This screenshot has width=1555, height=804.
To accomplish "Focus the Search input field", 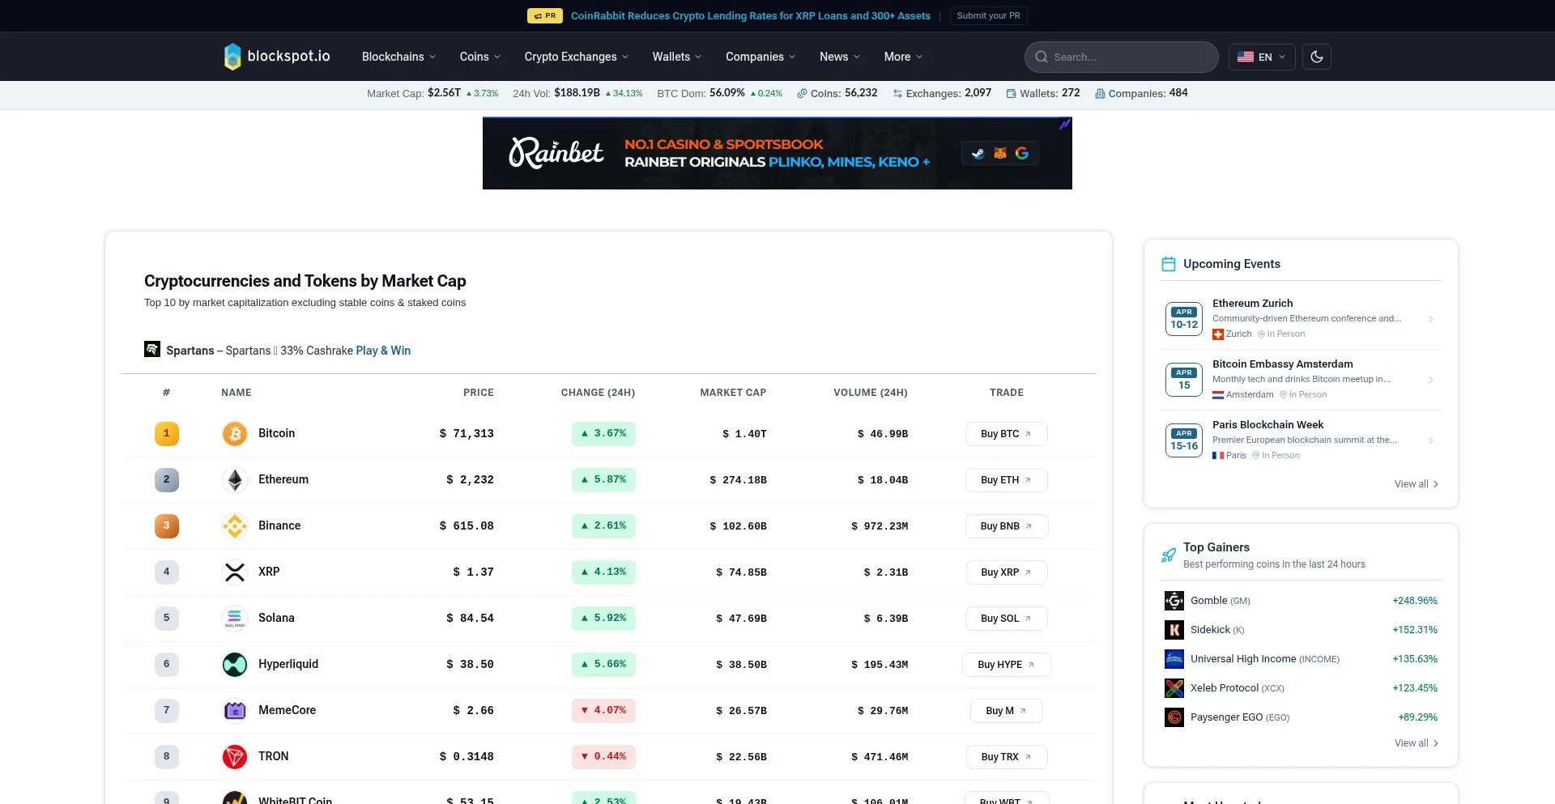I will click(x=1122, y=57).
